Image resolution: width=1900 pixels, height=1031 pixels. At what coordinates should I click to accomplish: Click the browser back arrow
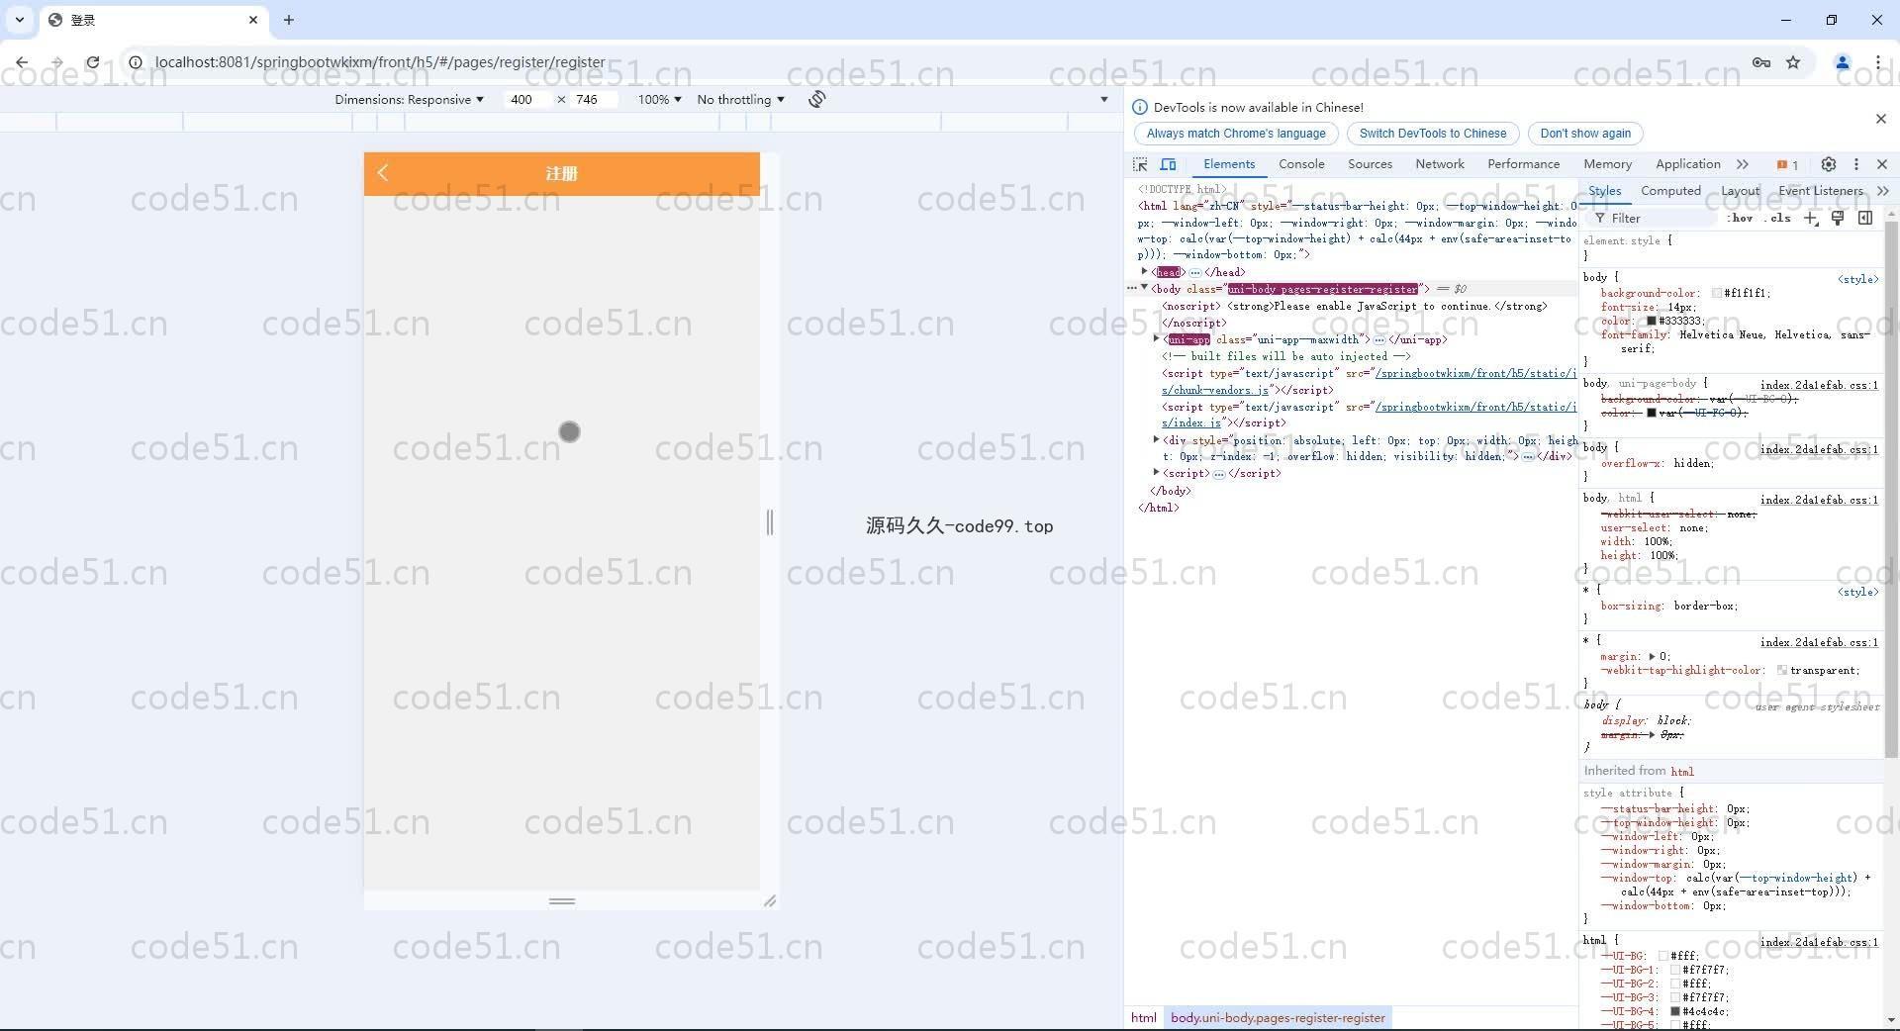[22, 62]
